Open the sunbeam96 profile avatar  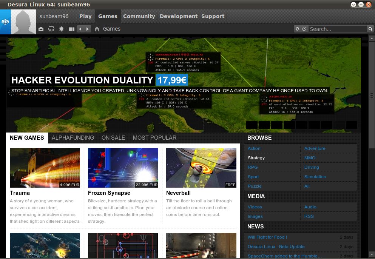pyautogui.click(x=23, y=22)
